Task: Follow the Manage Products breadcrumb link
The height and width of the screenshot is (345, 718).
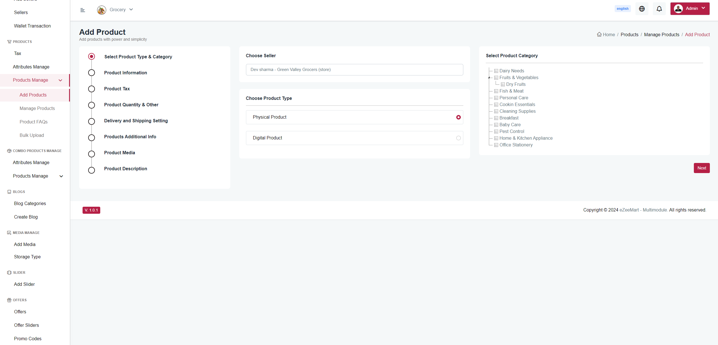Action: 661,35
